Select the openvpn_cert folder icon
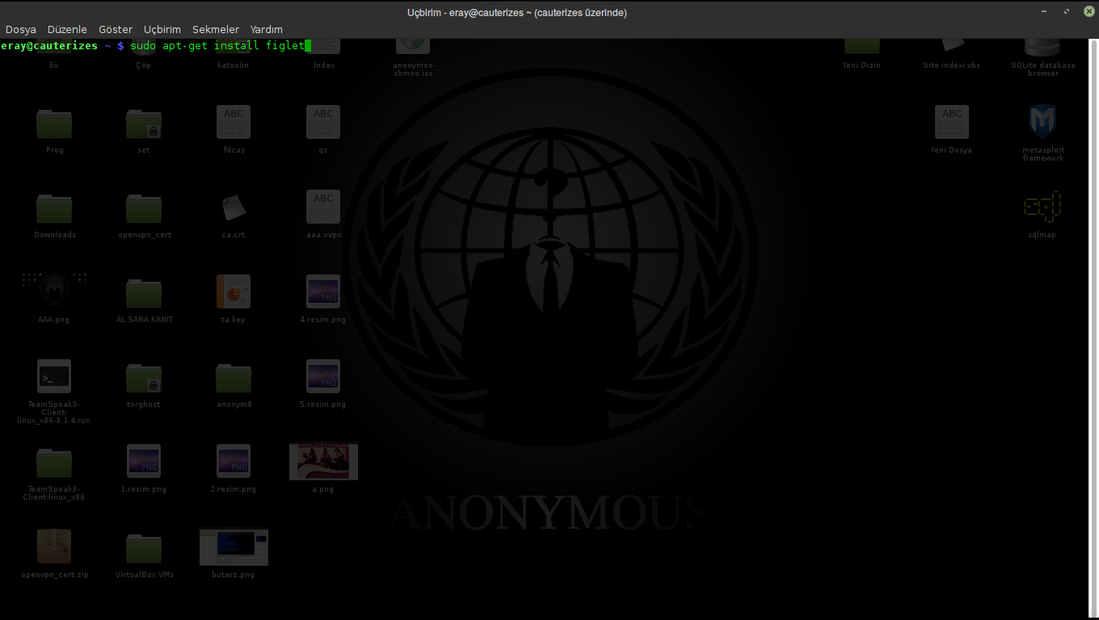The width and height of the screenshot is (1099, 620). coord(144,207)
